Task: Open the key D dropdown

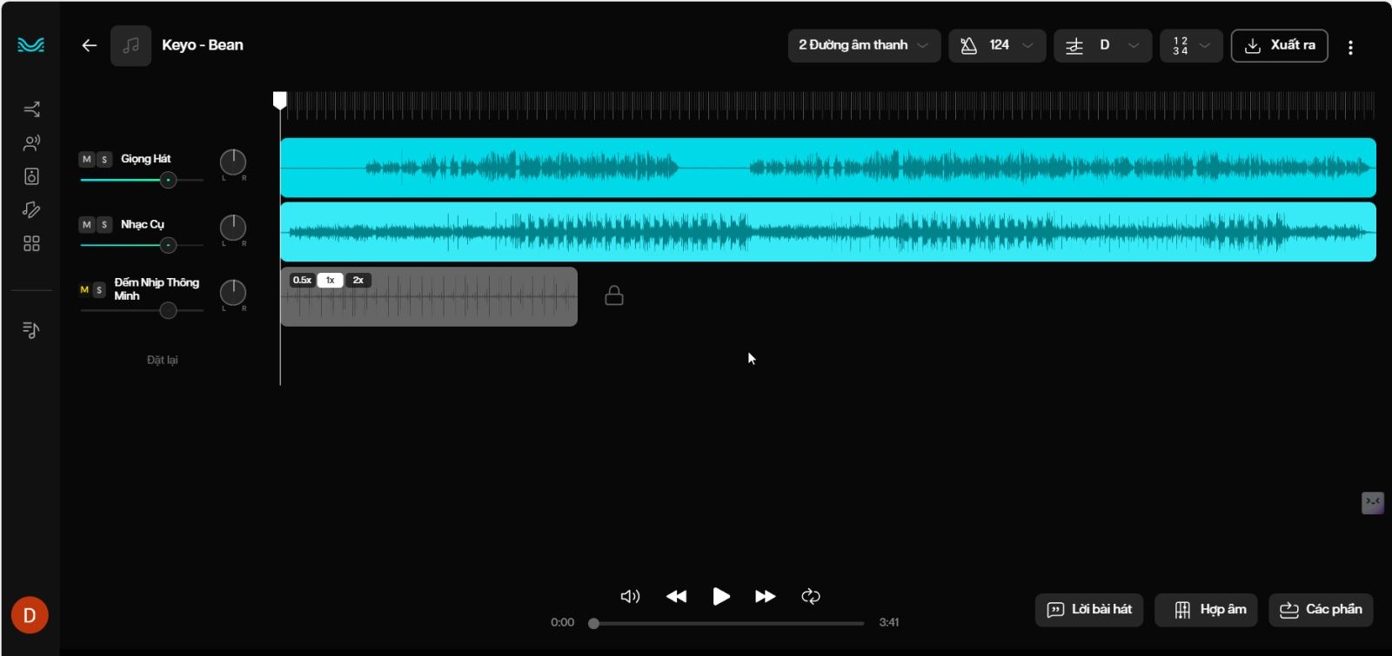Action: point(1102,45)
